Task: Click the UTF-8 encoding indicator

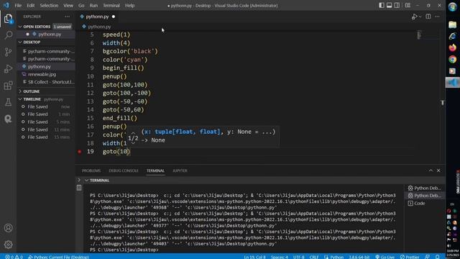Action: point(299,257)
